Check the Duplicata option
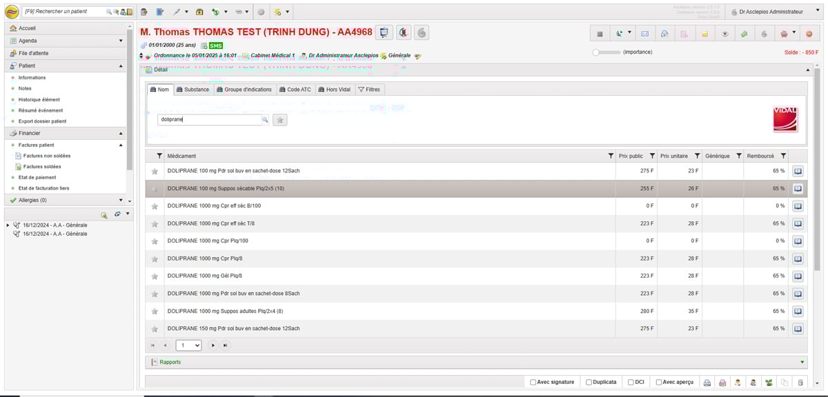The width and height of the screenshot is (828, 397). coord(589,382)
